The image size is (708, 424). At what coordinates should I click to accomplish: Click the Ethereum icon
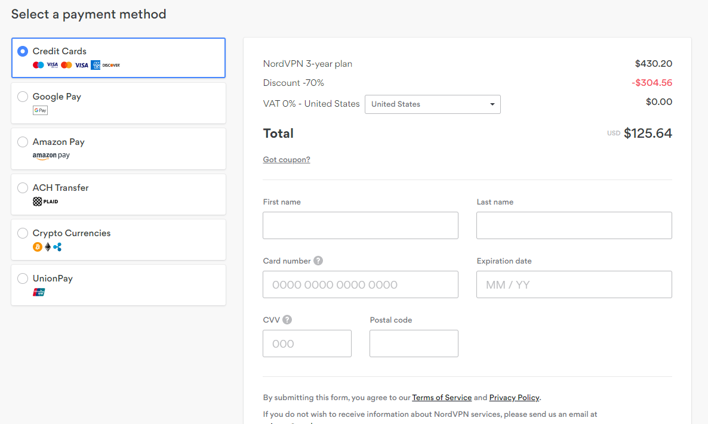coord(47,247)
